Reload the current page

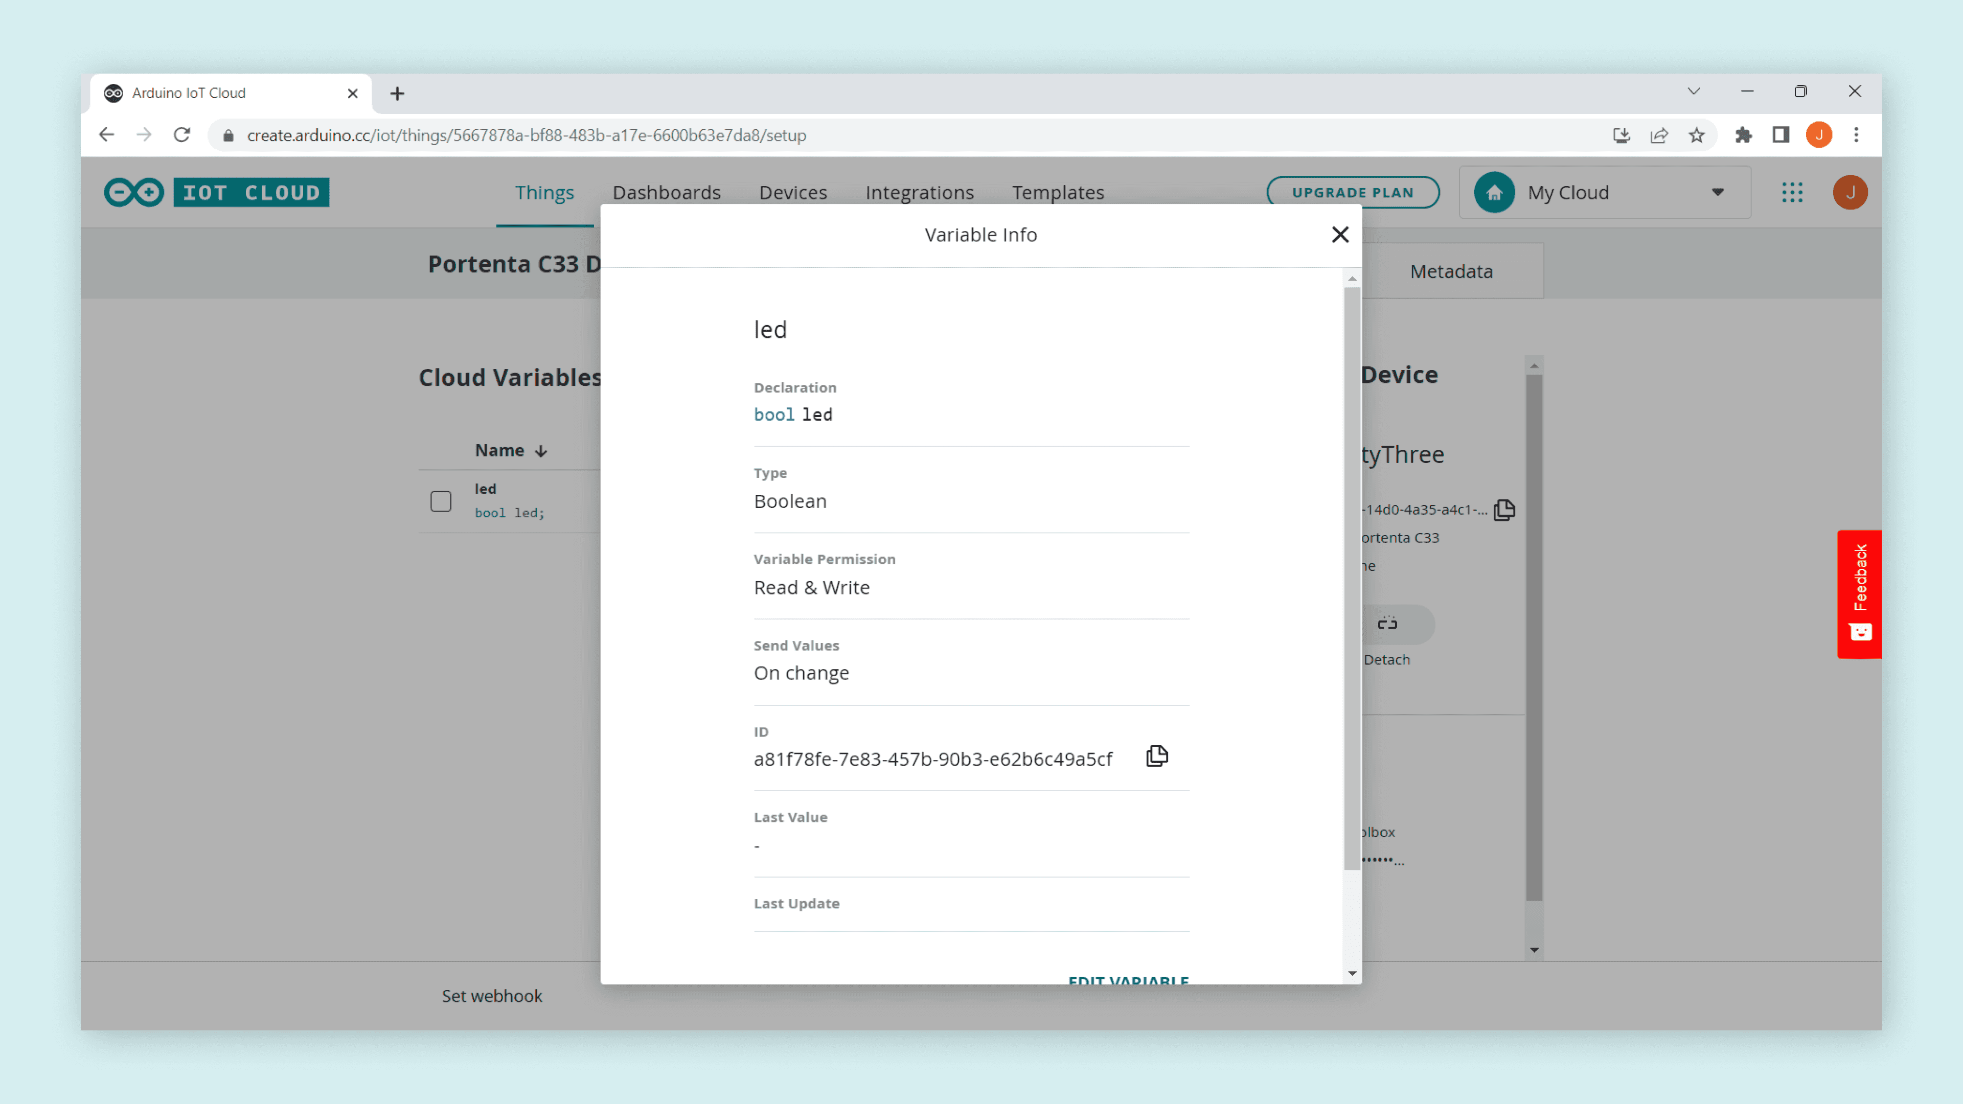coord(181,135)
